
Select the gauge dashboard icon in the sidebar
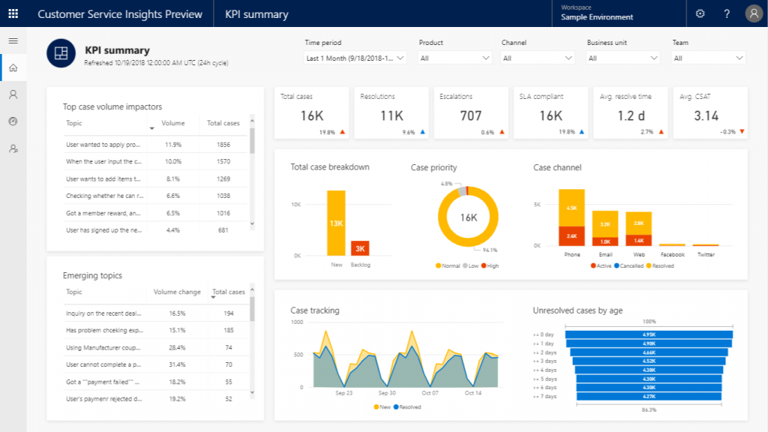(12, 121)
